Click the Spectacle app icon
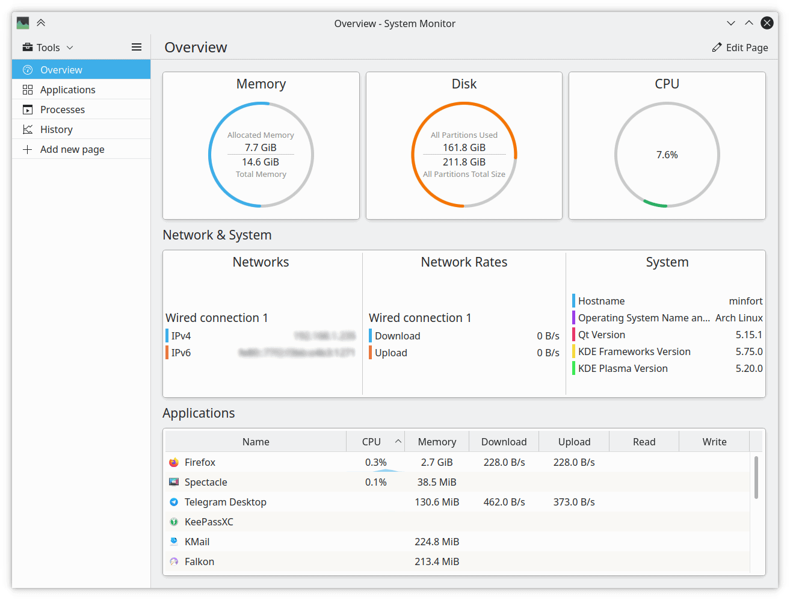Viewport: 790px width, 600px height. [x=174, y=482]
